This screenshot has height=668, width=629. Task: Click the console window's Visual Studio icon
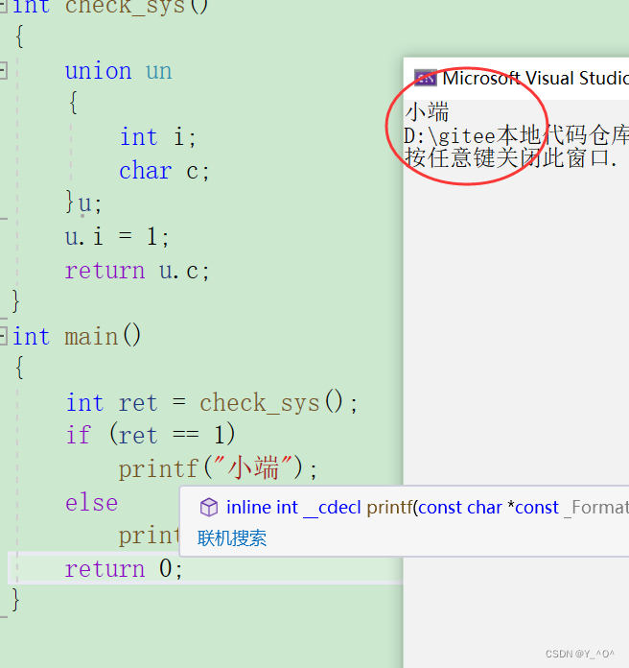[425, 78]
